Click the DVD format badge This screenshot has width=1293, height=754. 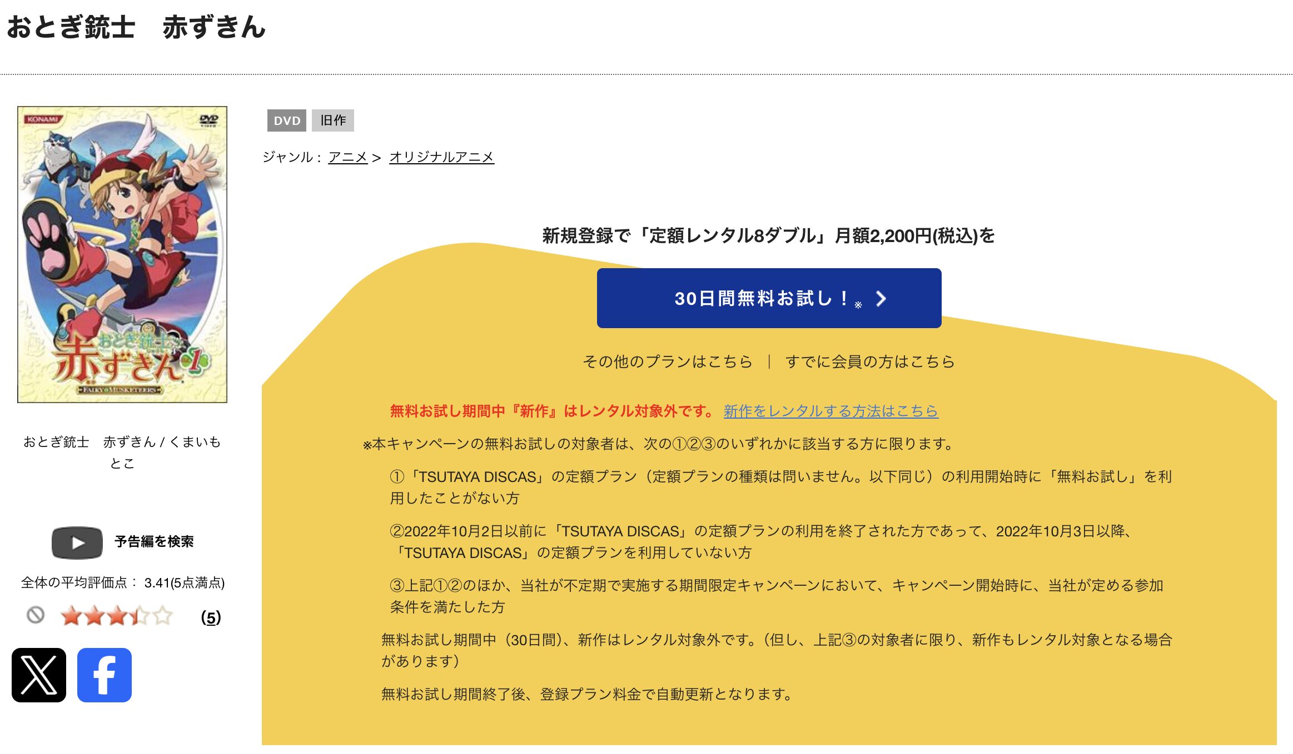click(287, 120)
